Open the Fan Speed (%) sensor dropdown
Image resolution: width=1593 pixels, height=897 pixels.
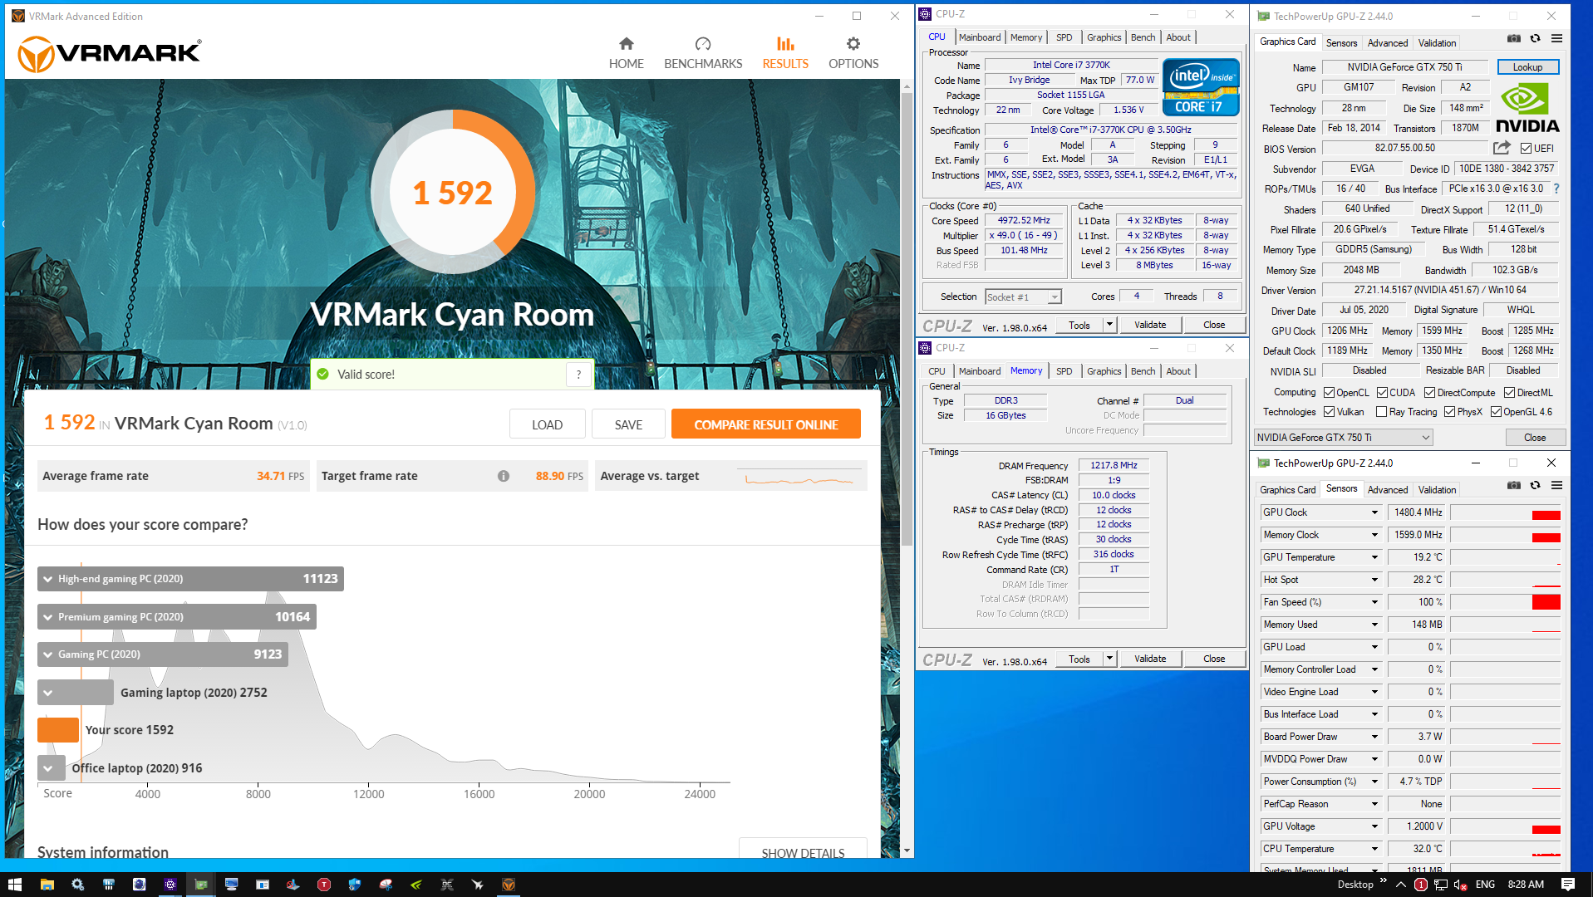[1374, 602]
